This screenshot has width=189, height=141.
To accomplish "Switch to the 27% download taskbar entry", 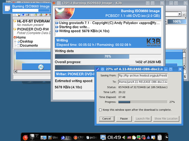I will tap(66, 138).
